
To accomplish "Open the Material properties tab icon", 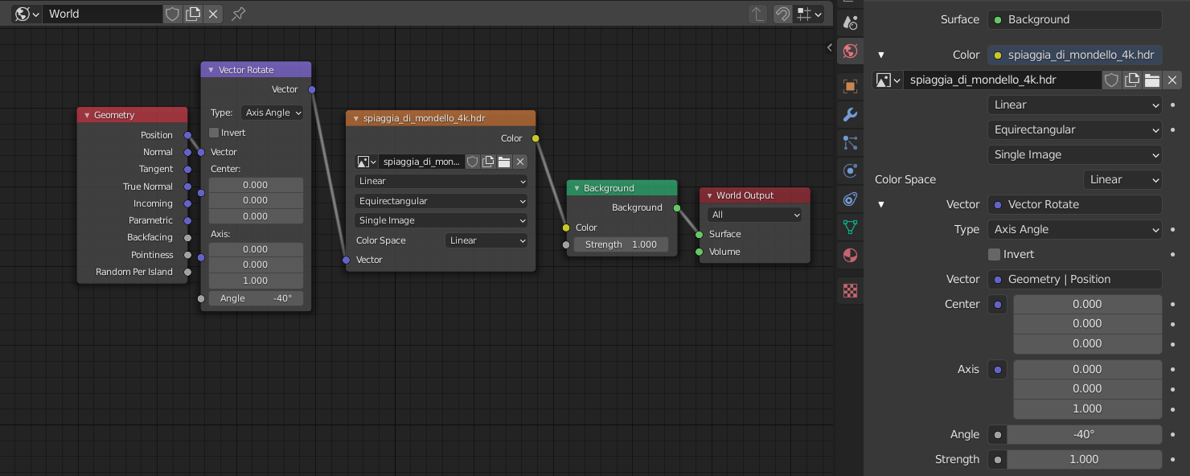I will [x=850, y=256].
